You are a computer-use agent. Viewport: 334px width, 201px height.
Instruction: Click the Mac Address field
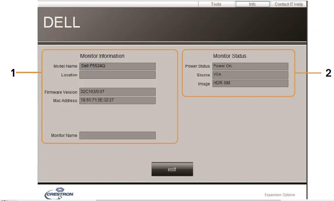pyautogui.click(x=117, y=100)
